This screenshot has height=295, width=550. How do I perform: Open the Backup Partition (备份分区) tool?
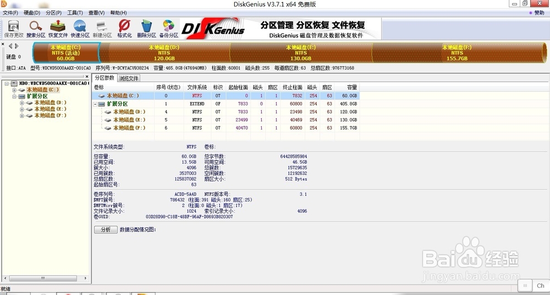point(168,29)
